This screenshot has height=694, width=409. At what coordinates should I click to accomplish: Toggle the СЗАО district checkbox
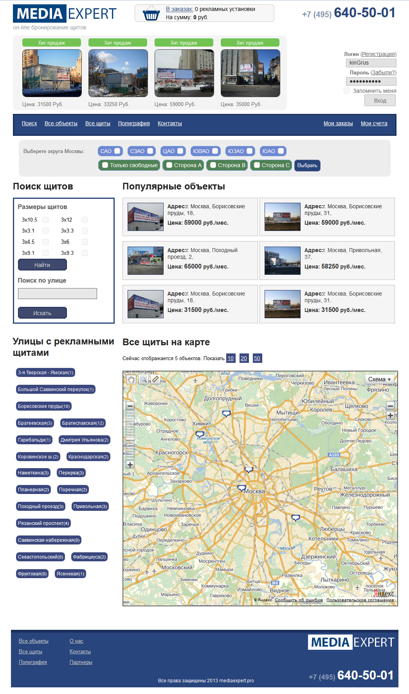[x=150, y=151]
